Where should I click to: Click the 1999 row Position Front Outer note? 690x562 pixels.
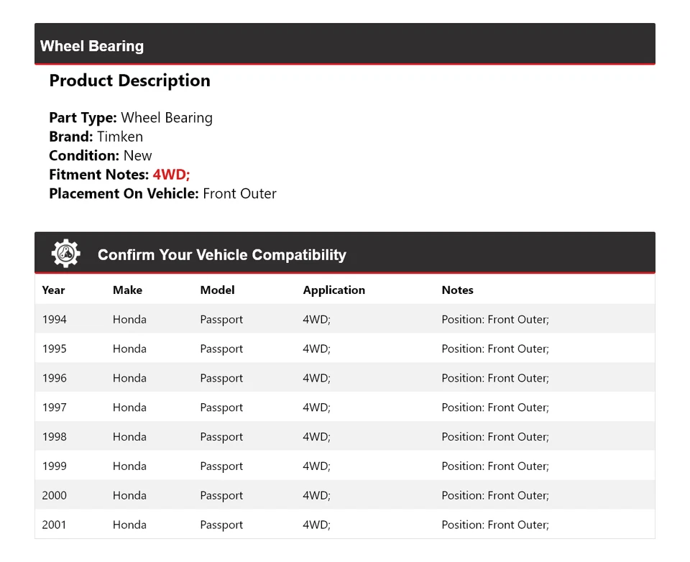[494, 466]
